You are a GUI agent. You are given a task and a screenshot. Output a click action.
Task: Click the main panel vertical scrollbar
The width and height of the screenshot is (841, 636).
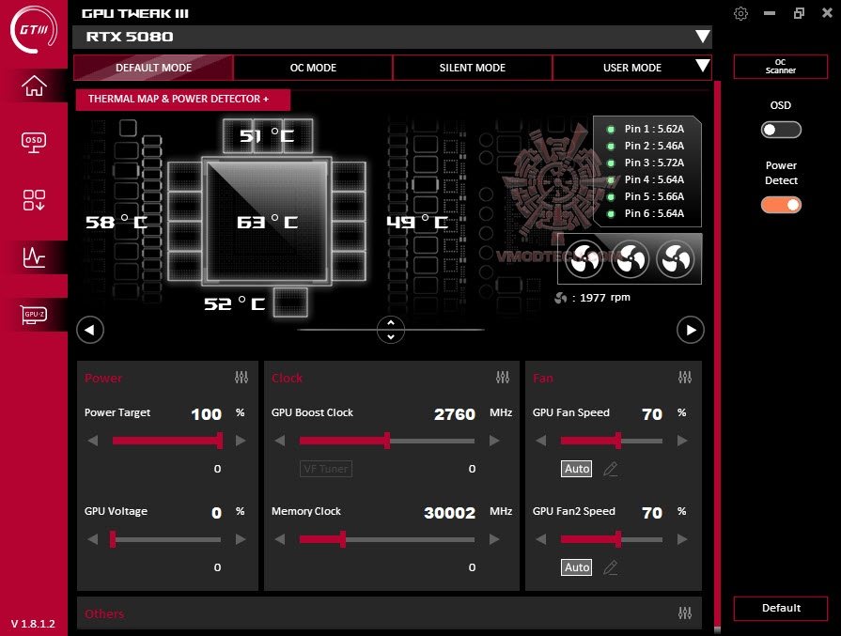(717, 354)
